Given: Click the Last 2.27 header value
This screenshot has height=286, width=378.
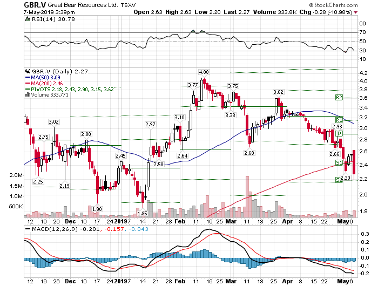Looking at the screenshot, I should pyautogui.click(x=237, y=12).
